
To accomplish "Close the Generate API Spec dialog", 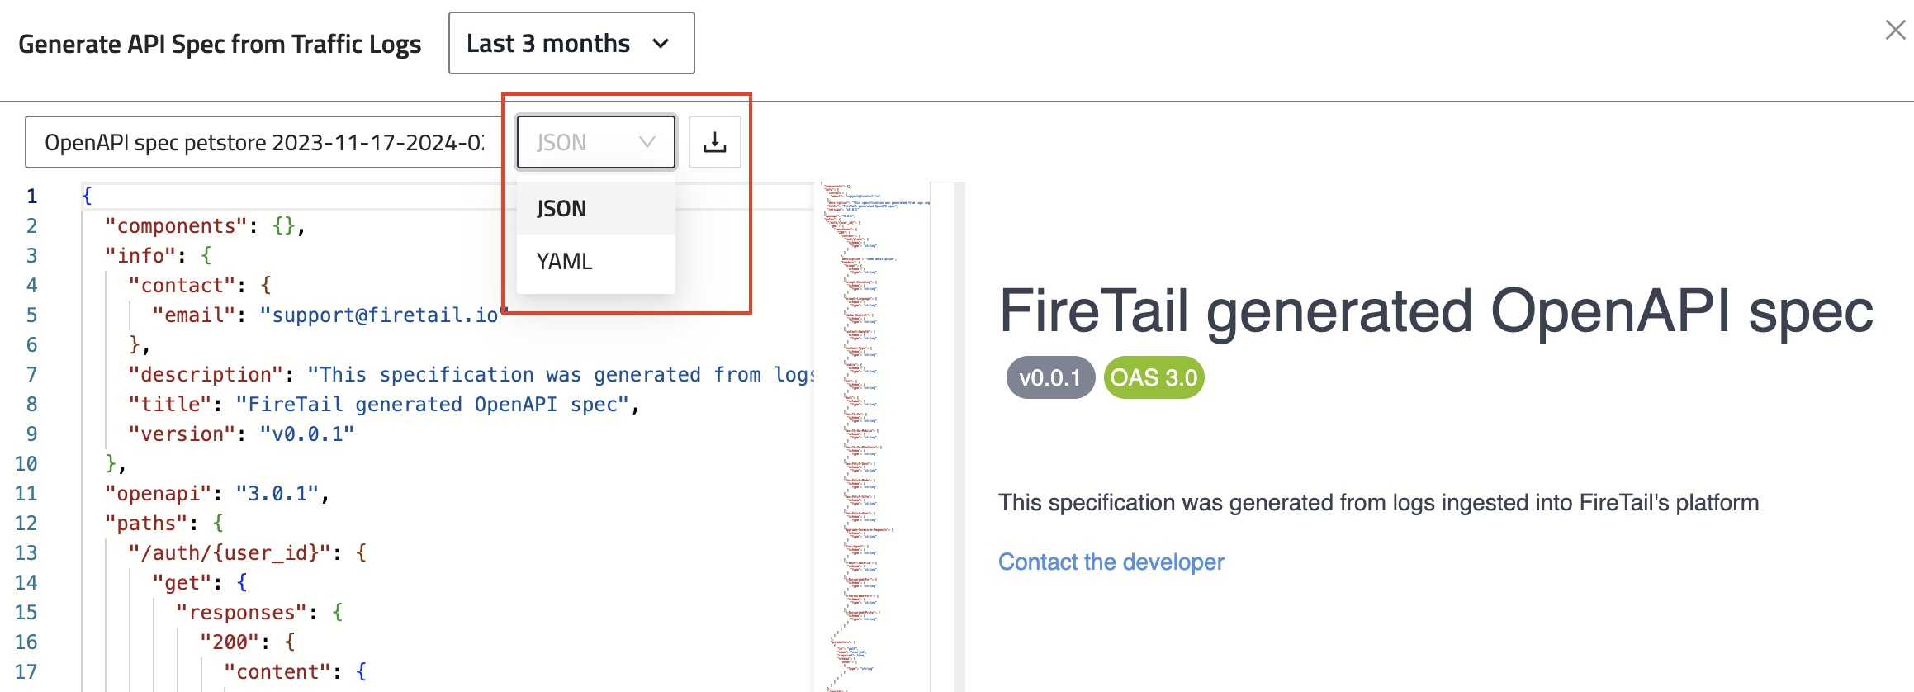I will pyautogui.click(x=1895, y=31).
